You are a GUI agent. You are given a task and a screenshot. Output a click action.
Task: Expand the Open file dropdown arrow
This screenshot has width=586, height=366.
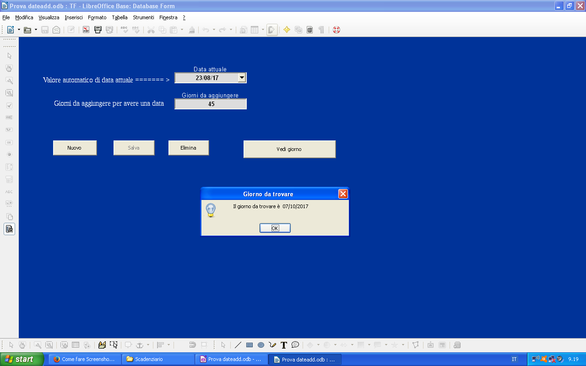(36, 30)
